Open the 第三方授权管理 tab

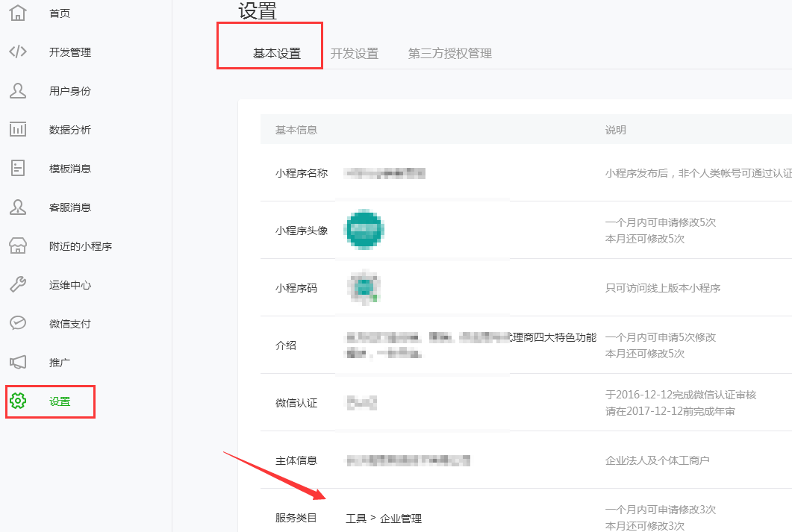(x=449, y=54)
